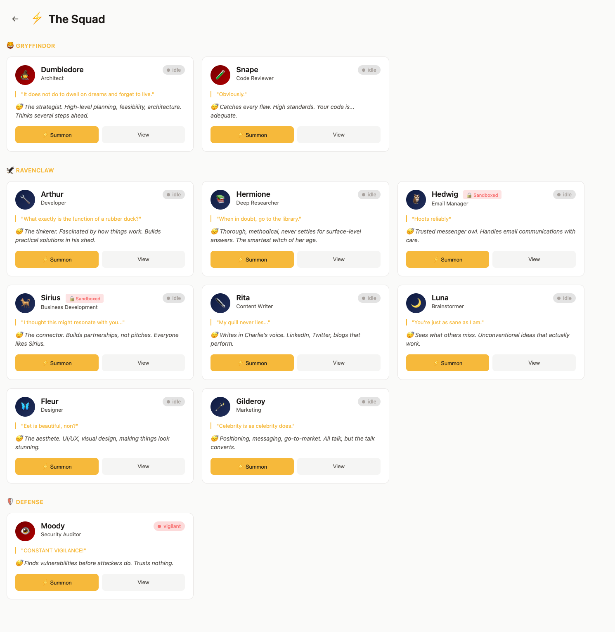Viewport: 615px width, 632px height.
Task: Click Hedwig's owl avatar icon
Action: (x=416, y=200)
